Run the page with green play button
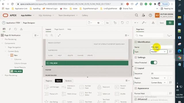This screenshot has width=184, height=103. tap(170, 23)
